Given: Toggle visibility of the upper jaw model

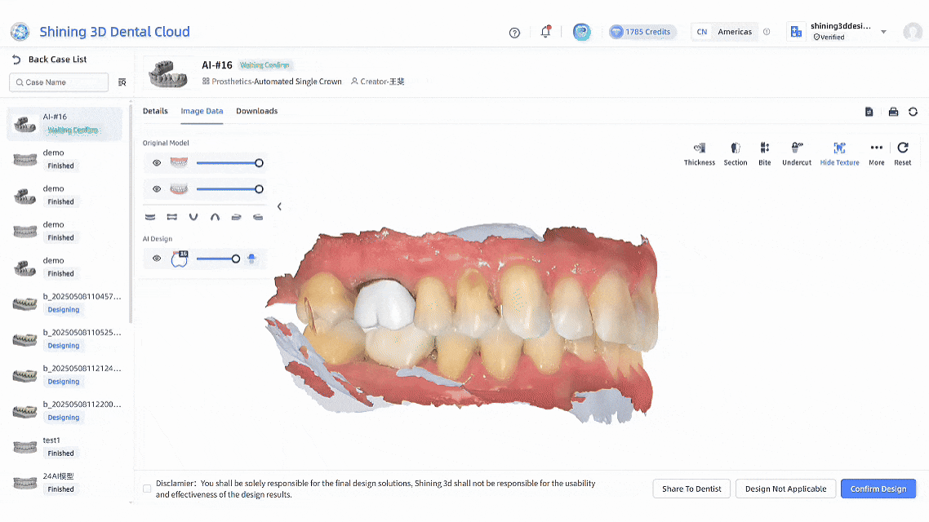Looking at the screenshot, I should (x=157, y=163).
